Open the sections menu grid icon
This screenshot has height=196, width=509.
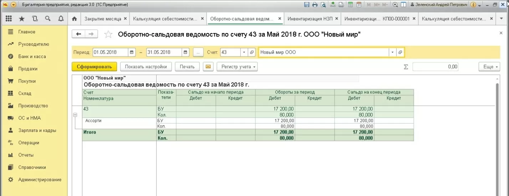tap(9, 18)
